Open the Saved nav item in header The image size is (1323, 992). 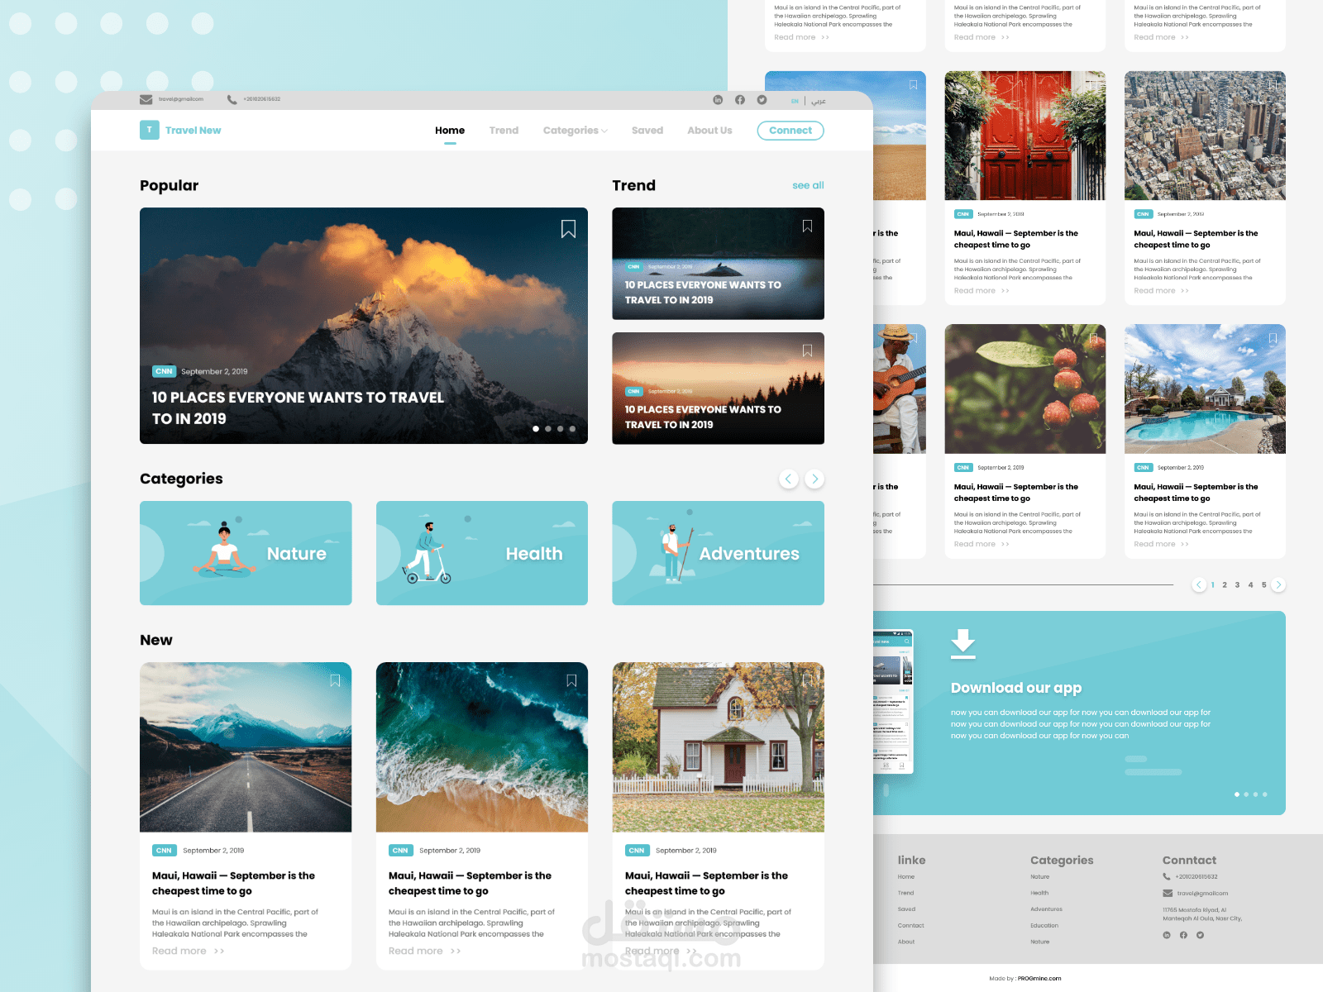647,131
